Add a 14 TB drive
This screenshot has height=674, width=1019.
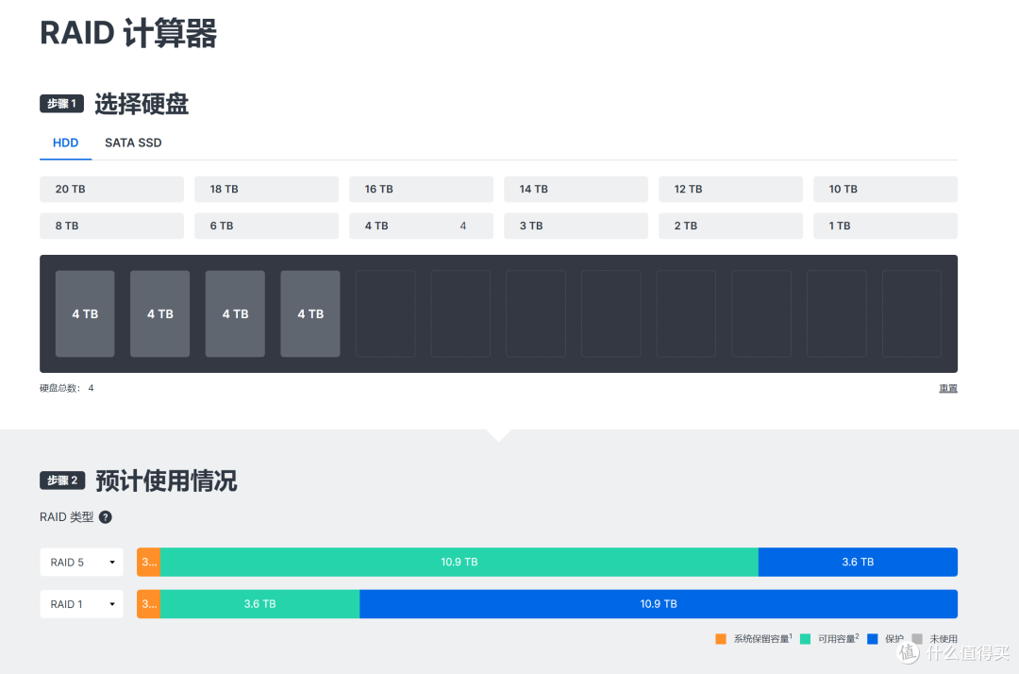576,189
